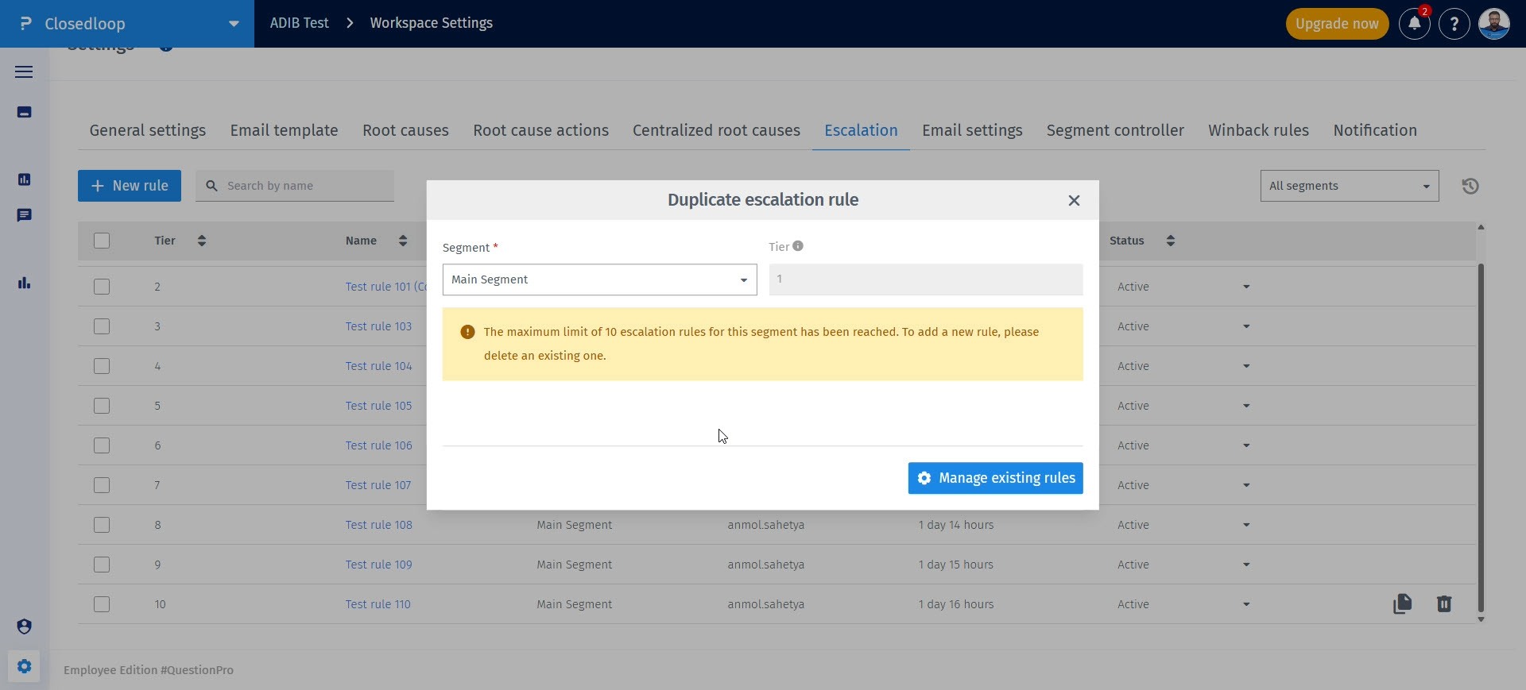
Task: Duplicate Test rule 110 using copy icon
Action: click(1402, 604)
